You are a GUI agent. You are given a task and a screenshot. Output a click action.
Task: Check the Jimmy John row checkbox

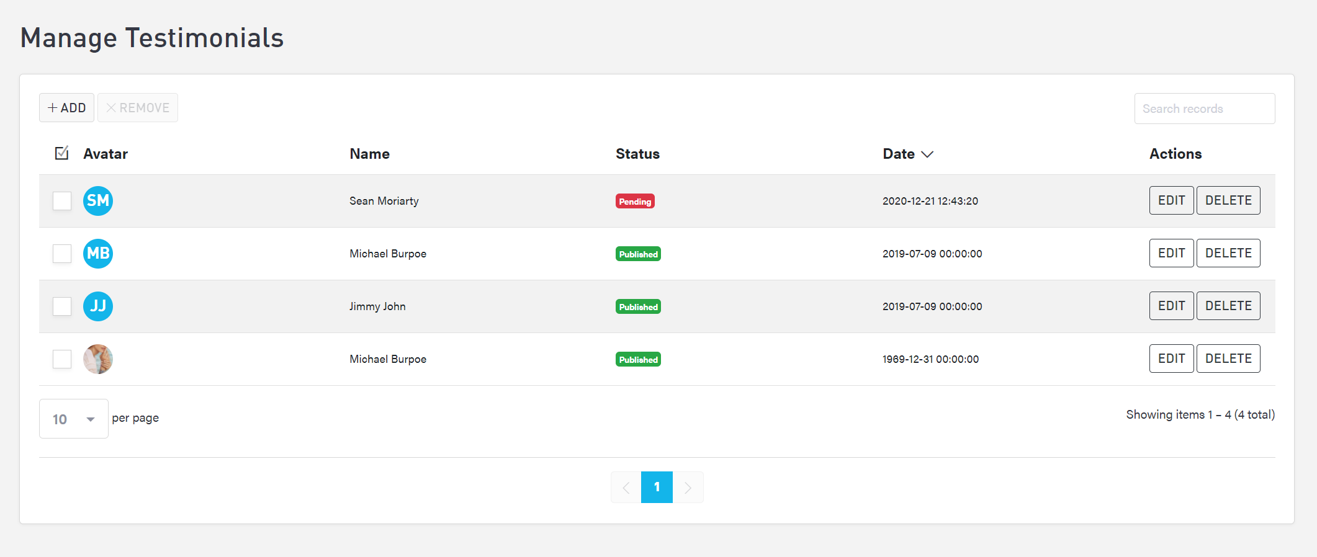pyautogui.click(x=62, y=306)
